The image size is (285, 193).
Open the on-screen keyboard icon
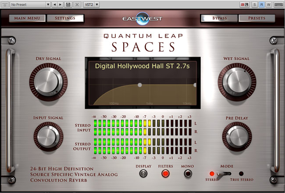click(278, 4)
